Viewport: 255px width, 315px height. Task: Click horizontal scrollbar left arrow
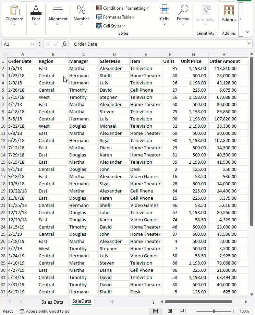162,302
